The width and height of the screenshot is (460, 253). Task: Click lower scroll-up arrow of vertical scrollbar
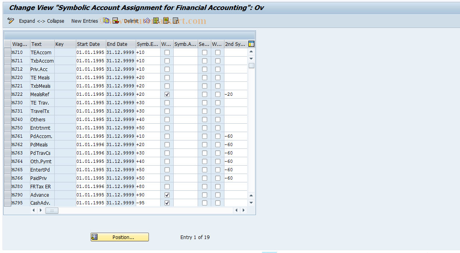(251, 195)
